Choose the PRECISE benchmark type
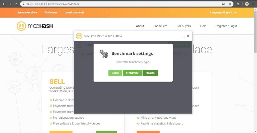This screenshot has height=133, width=257. (150, 73)
